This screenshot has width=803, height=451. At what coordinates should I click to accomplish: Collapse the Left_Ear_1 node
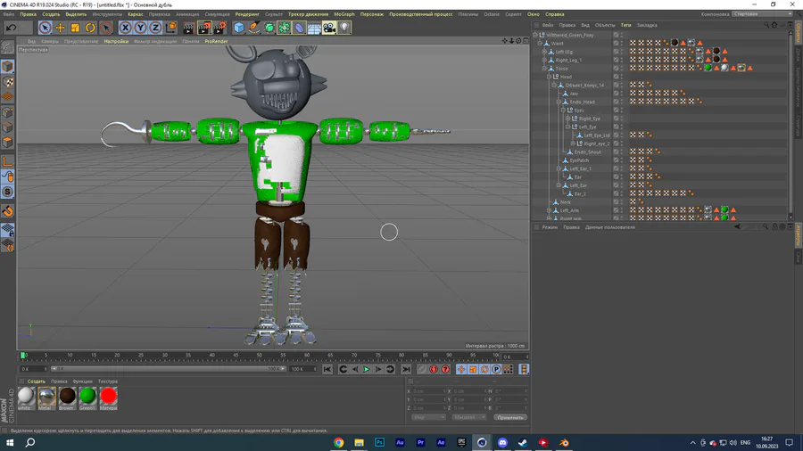coord(559,168)
